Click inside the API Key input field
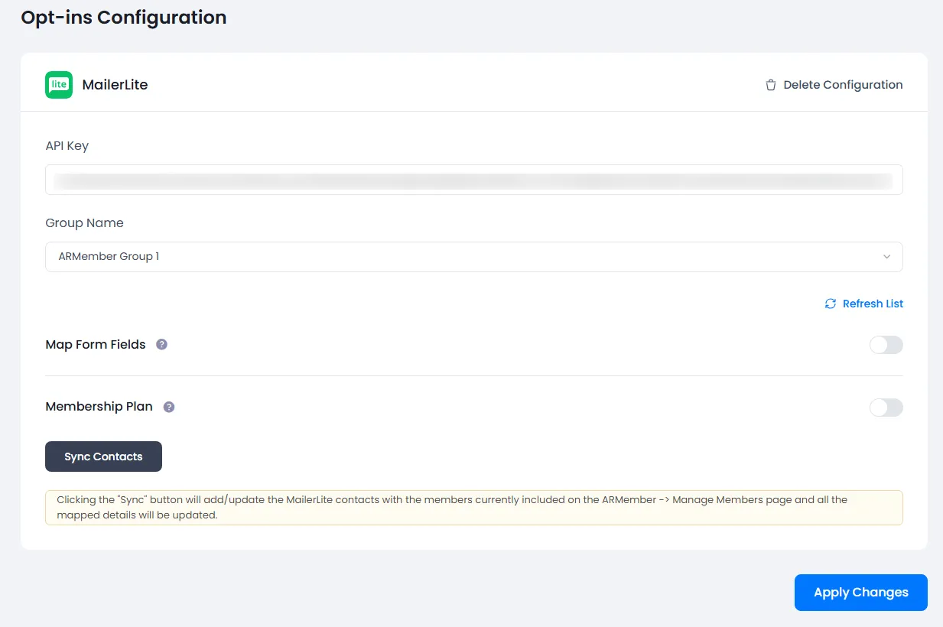Image resolution: width=943 pixels, height=627 pixels. pos(473,180)
